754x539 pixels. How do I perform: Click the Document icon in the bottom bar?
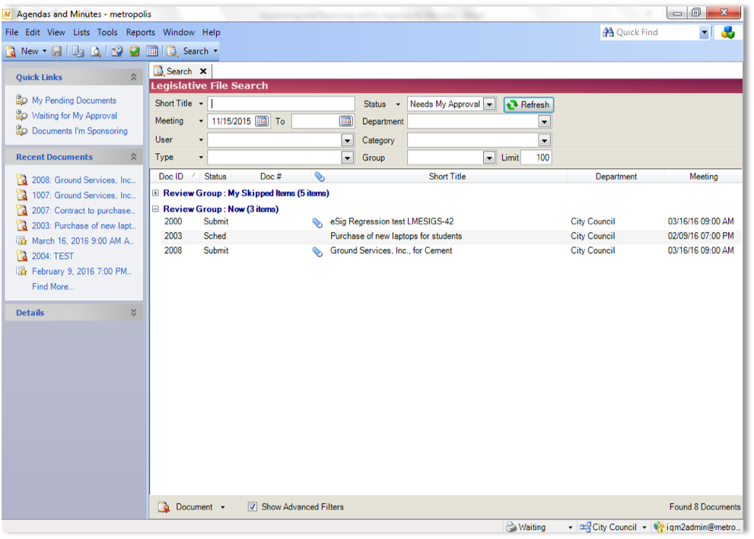click(x=164, y=507)
